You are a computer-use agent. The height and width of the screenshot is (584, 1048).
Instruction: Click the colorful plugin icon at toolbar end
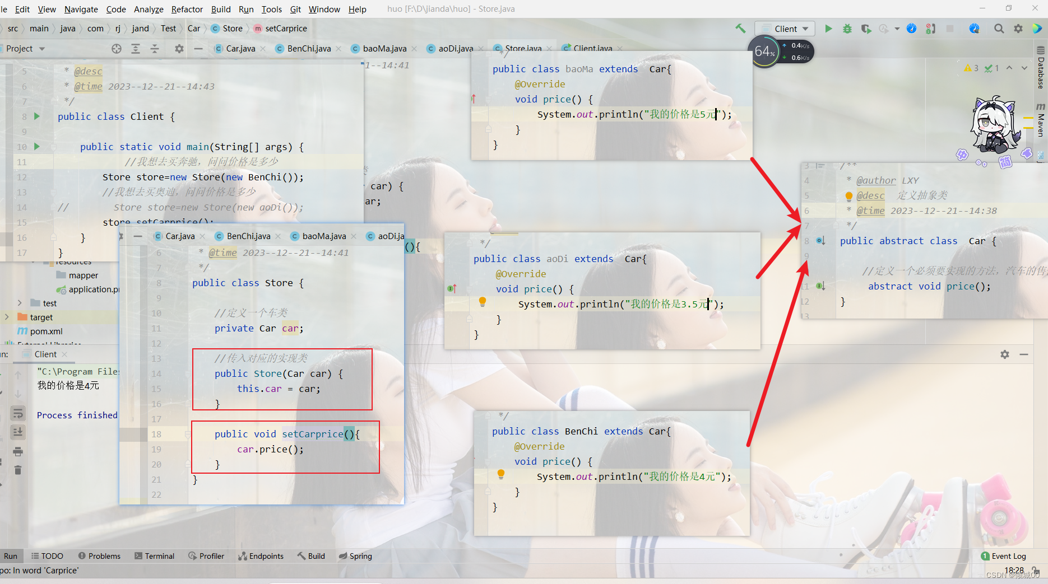tap(1037, 29)
